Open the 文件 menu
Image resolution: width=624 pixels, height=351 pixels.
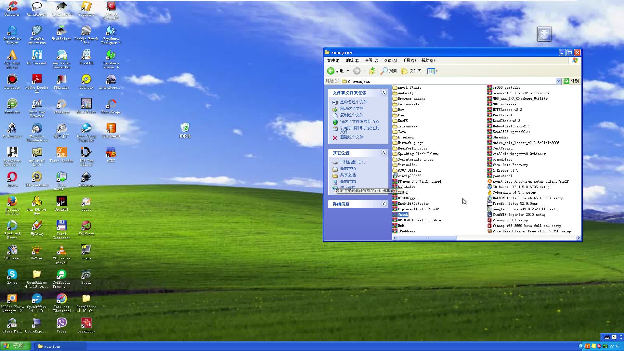click(333, 60)
